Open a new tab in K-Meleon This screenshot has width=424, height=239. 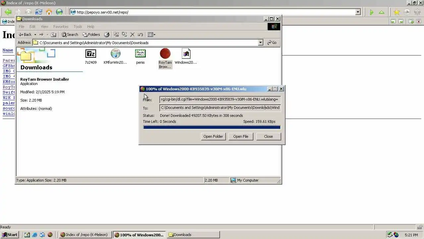[411, 21]
